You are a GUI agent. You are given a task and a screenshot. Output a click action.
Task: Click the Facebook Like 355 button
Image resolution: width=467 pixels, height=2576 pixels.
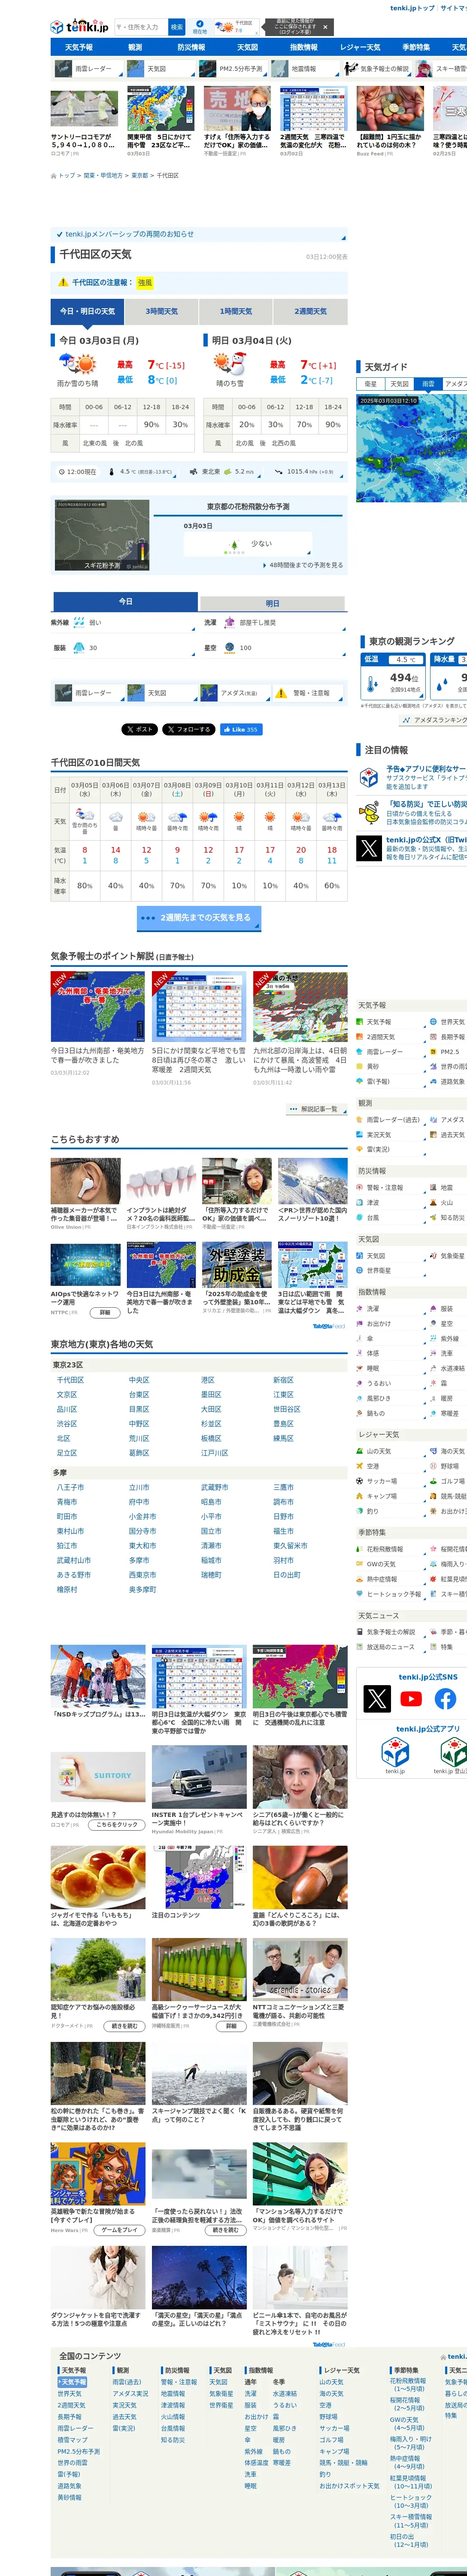click(241, 729)
